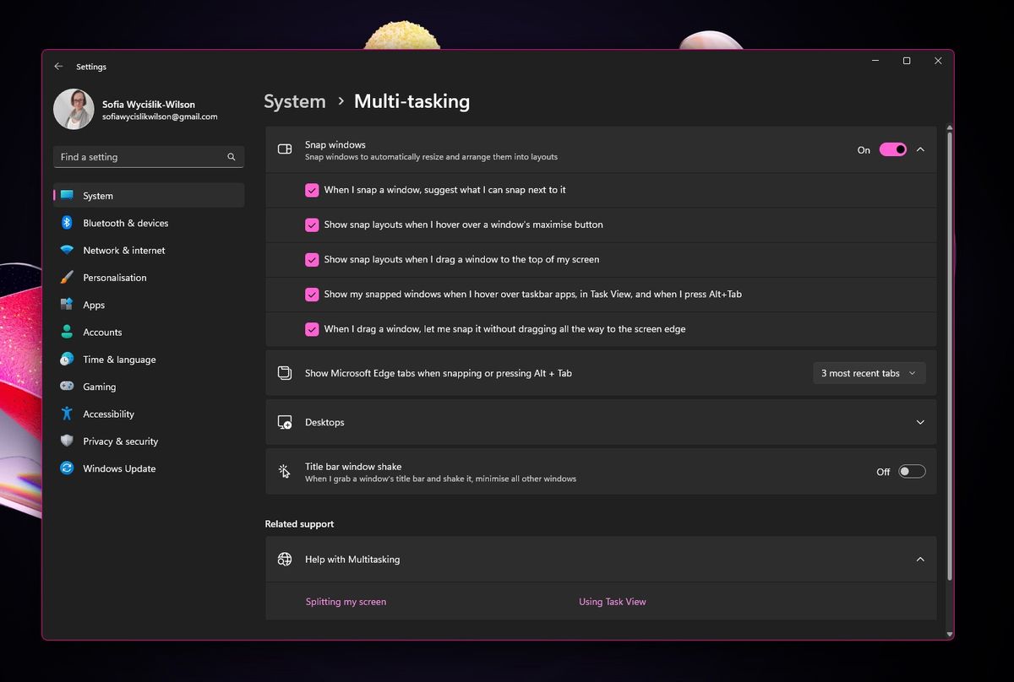Turn off the Snap windows switch
Image resolution: width=1014 pixels, height=682 pixels.
point(893,149)
